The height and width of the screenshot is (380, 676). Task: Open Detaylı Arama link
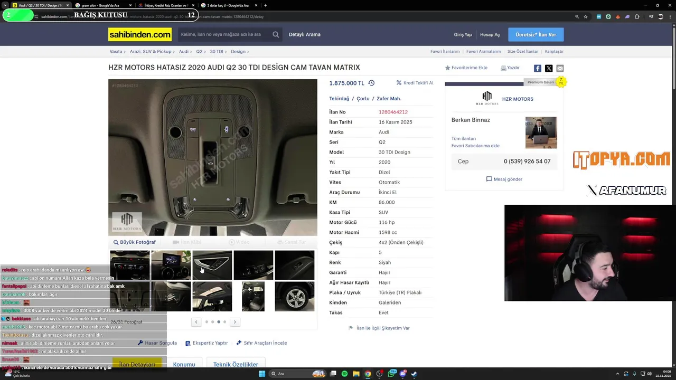point(305,35)
